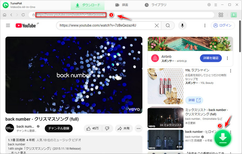This screenshot has width=242, height=154.
Task: Open the site grid selector icon
Action: [x=221, y=15]
